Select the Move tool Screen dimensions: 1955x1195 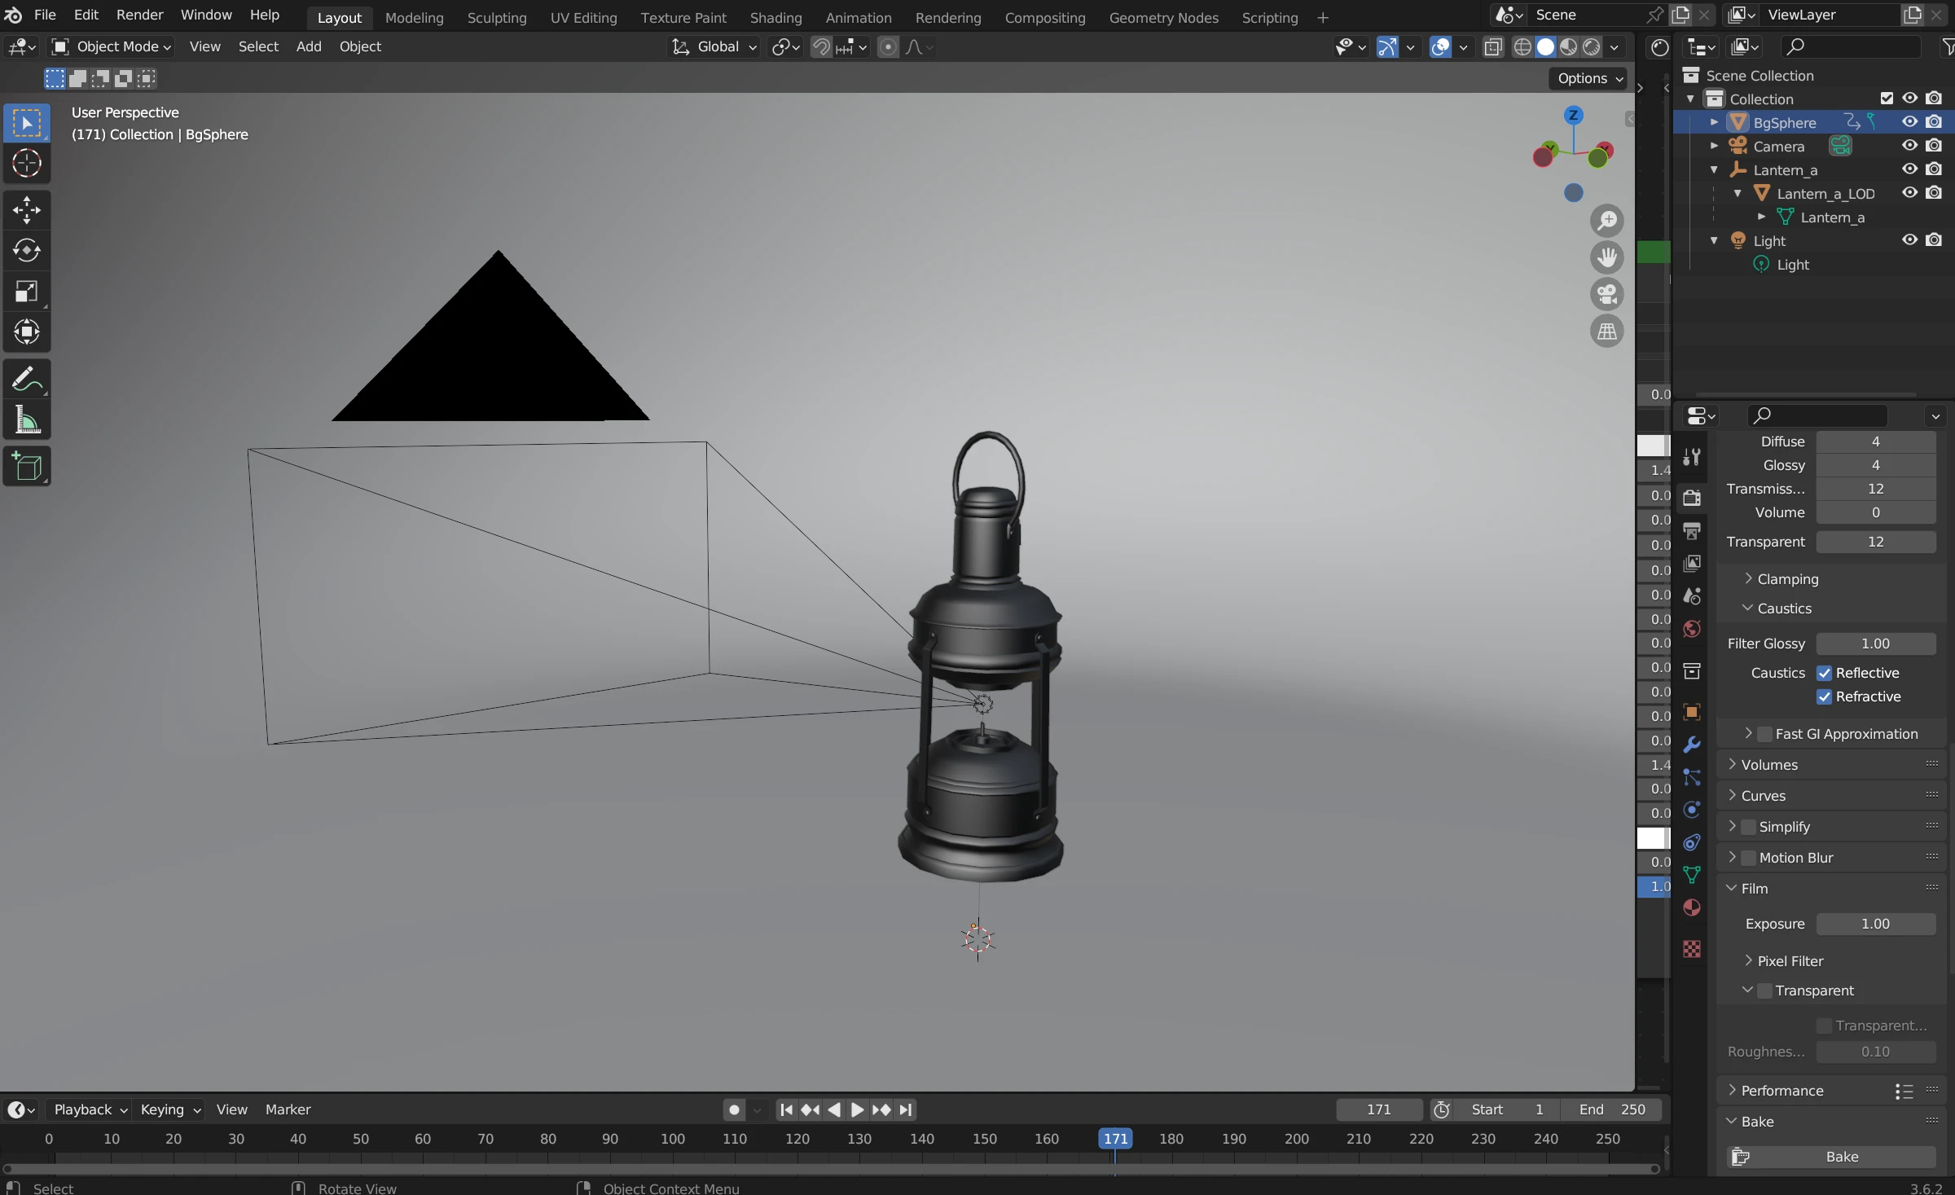click(x=26, y=209)
